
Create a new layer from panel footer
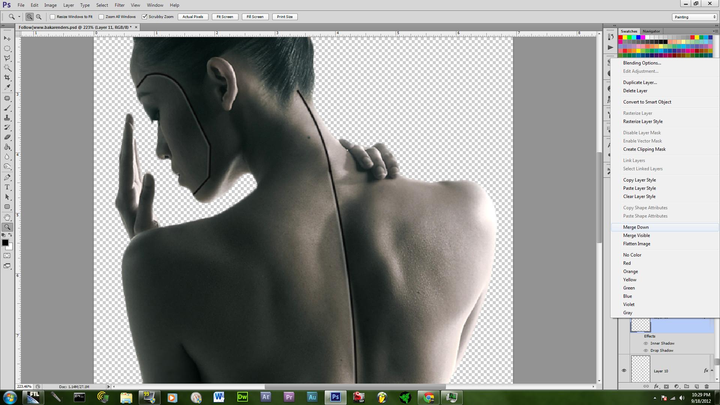[697, 386]
